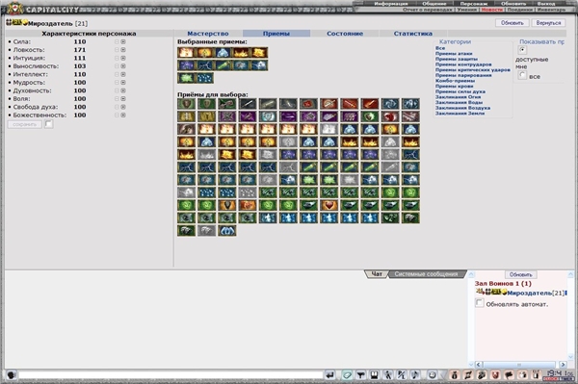Screen dimensions: 578x384
Task: Click the floppy disk save icon
Action: (374, 375)
